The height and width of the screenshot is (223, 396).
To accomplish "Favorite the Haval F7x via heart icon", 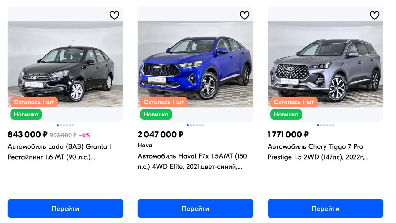I will click(x=244, y=15).
